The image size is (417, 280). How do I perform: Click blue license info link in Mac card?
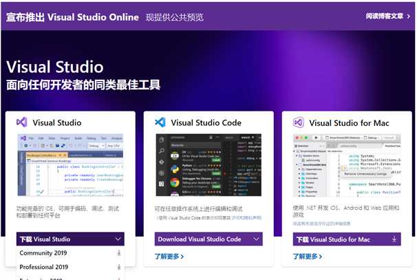click(x=321, y=224)
